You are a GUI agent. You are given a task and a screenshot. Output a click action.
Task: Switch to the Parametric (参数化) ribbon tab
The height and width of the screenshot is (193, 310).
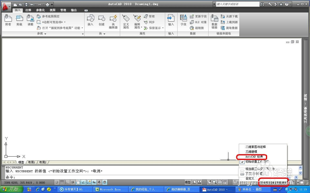40,10
